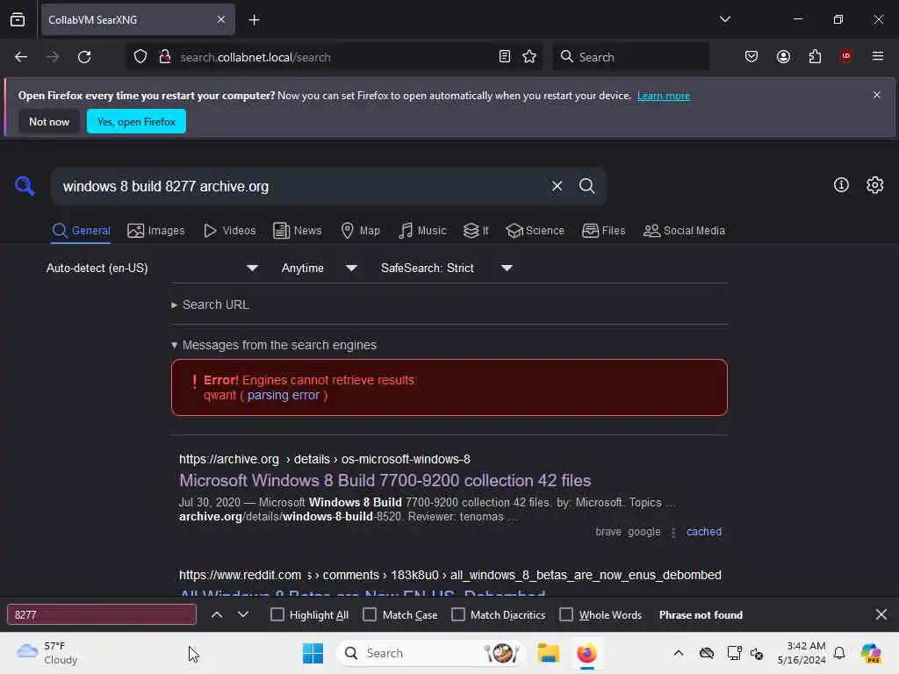Open Firefox from taskbar
899x674 pixels.
coord(586,653)
